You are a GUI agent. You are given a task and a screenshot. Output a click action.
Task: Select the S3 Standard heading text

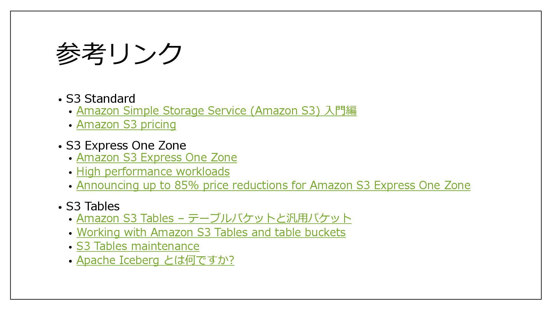101,99
